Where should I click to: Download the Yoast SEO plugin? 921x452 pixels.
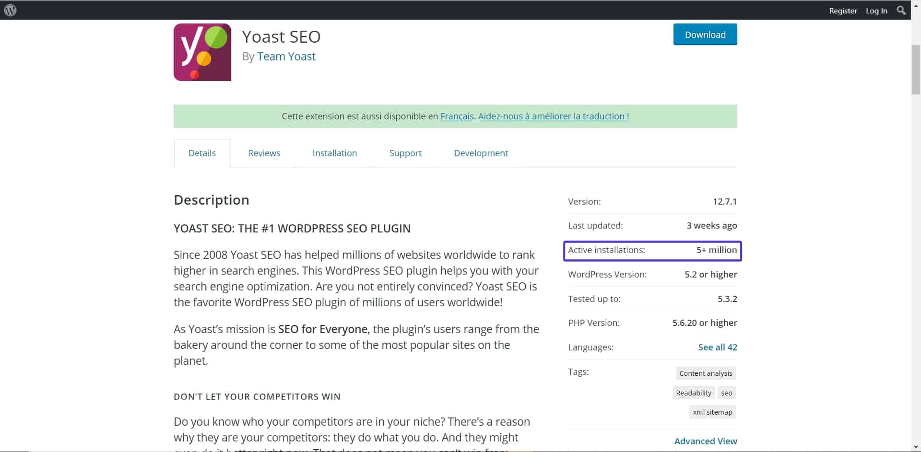click(x=705, y=35)
